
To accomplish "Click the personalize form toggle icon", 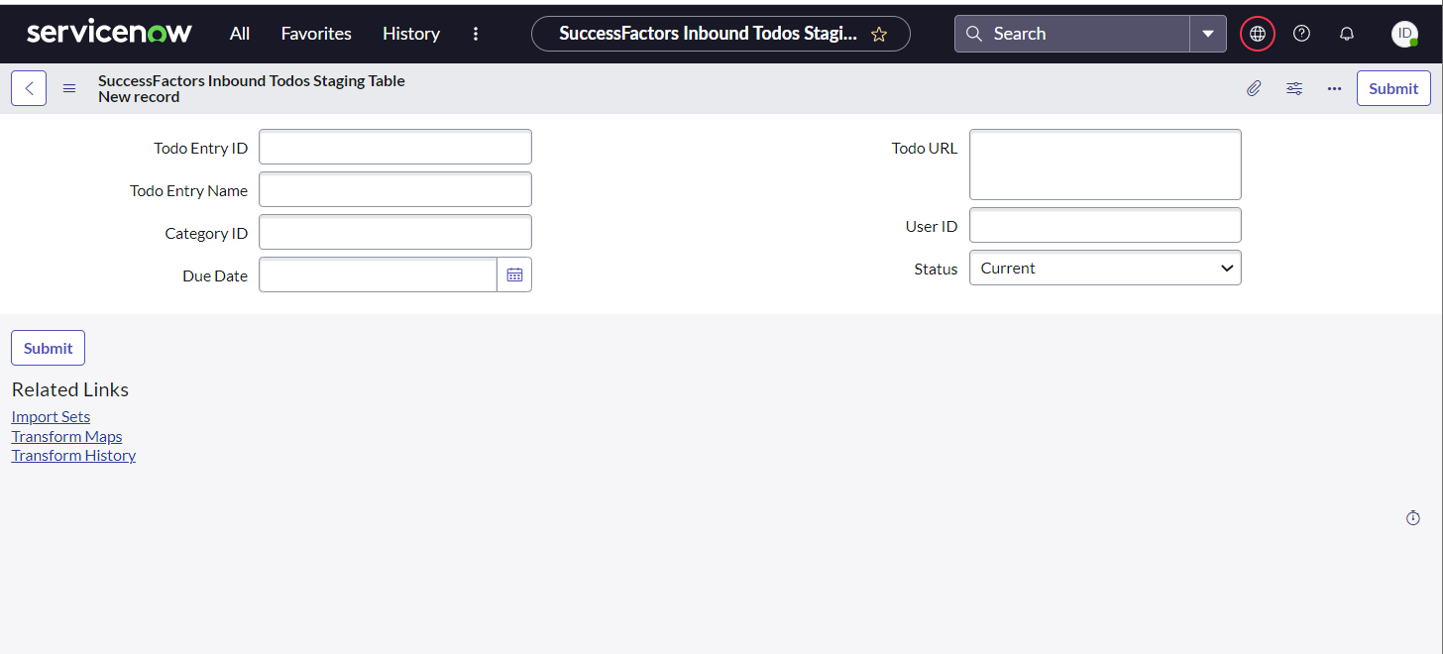I will 1294,88.
